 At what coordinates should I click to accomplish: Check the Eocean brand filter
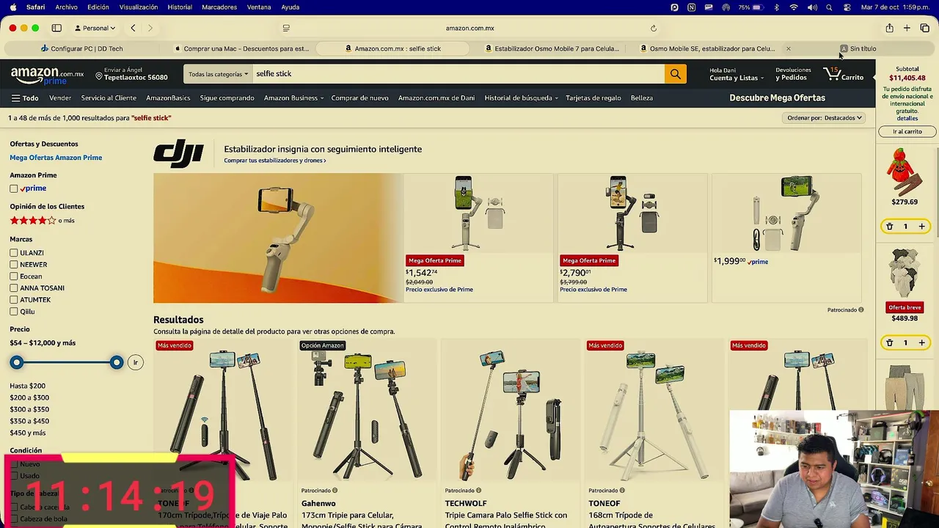click(14, 276)
